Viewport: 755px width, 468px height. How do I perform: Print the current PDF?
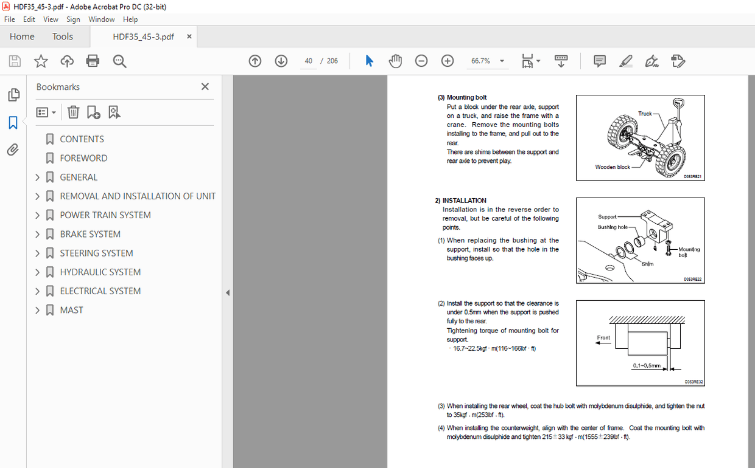(93, 61)
